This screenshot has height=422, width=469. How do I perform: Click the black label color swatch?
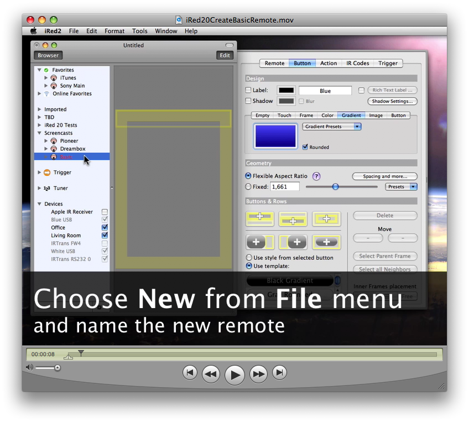coord(286,90)
